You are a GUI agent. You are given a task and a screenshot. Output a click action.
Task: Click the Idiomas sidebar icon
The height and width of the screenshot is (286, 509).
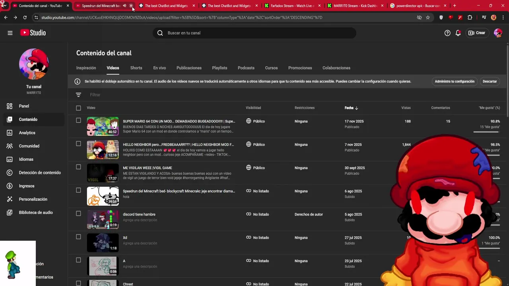coord(10,159)
